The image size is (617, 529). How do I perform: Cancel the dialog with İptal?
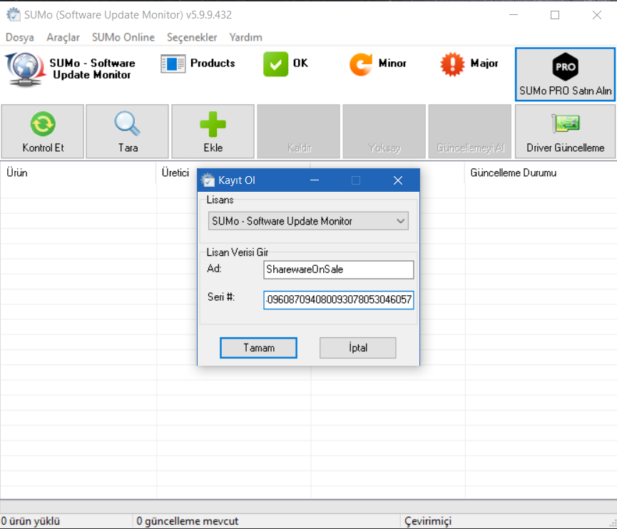click(x=357, y=348)
